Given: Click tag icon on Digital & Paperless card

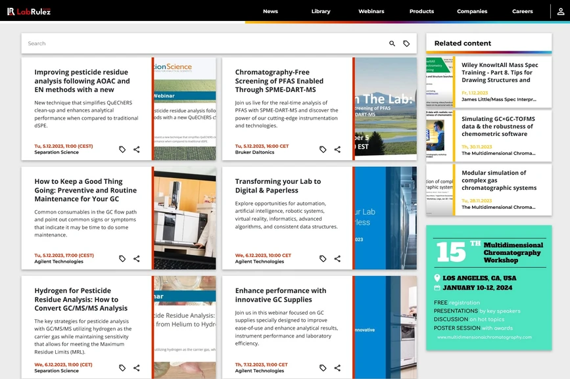Looking at the screenshot, I should click(x=323, y=259).
